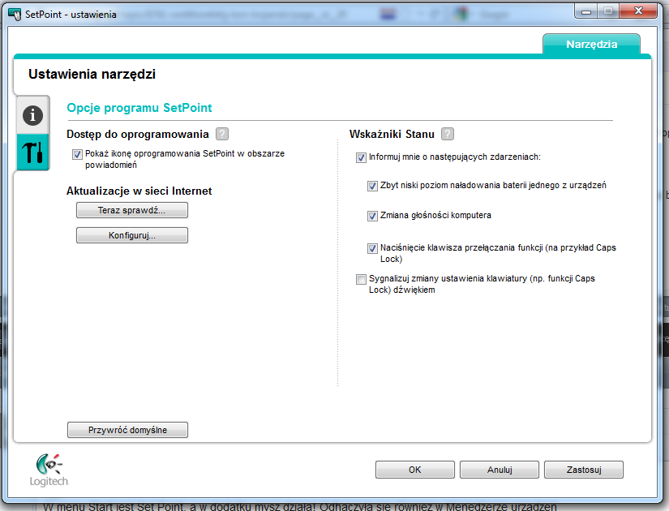Close the SetPoint settings window

click(638, 11)
